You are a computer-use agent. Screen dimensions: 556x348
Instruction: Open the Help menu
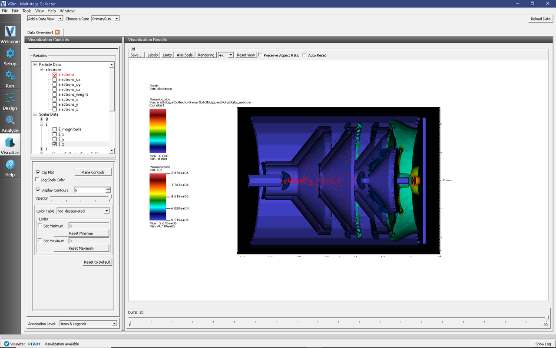(x=52, y=11)
